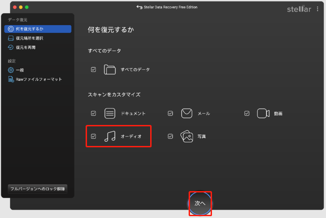Screen dimensions: 326x218
Task: Click the gear icon beside 一般
Action: [11, 70]
